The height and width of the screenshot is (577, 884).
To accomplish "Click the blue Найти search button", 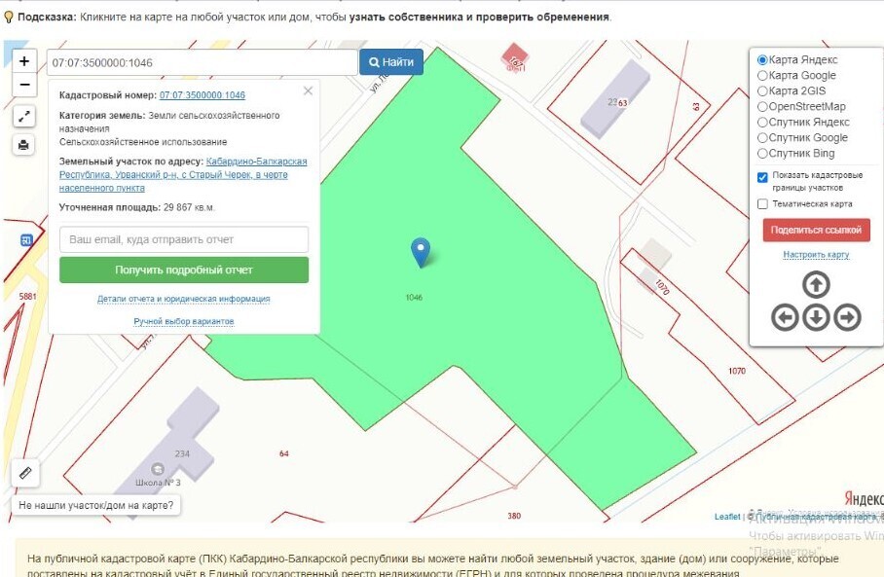I will click(391, 62).
